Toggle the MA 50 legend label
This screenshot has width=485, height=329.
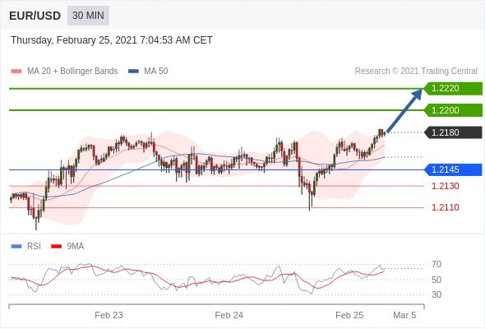[156, 72]
